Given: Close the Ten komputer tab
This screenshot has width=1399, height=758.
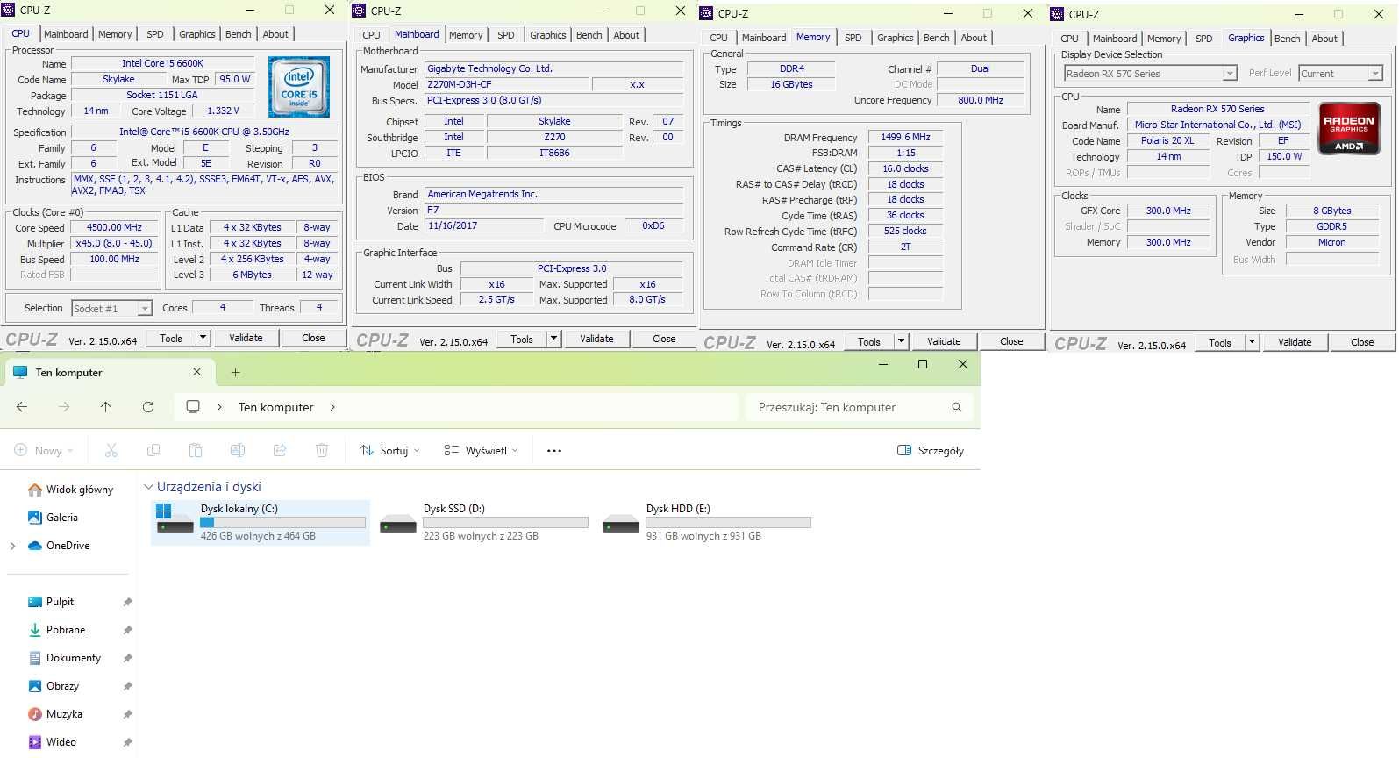Looking at the screenshot, I should pyautogui.click(x=196, y=372).
